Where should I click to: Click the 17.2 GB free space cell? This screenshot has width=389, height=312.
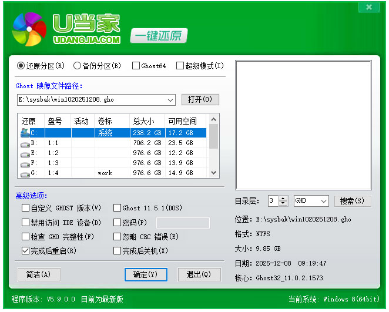186,133
